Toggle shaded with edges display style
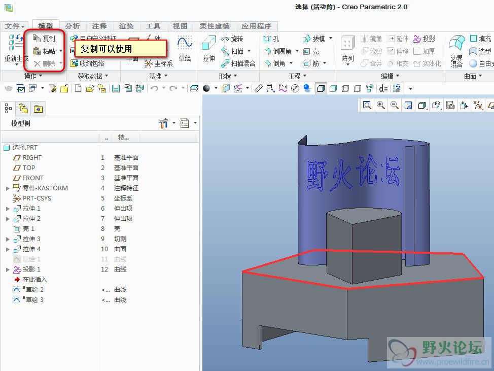Viewport: 494px width, 371px height. (x=321, y=88)
